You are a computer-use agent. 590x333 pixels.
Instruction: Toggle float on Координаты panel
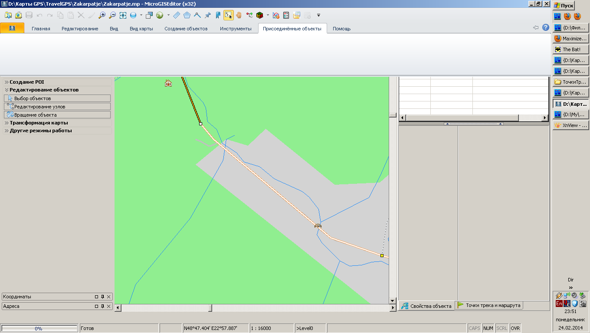[x=97, y=297]
